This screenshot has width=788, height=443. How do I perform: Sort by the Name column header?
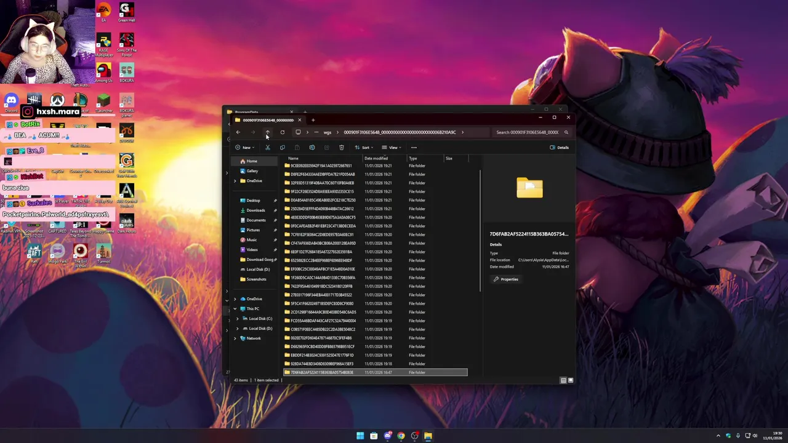pyautogui.click(x=323, y=159)
